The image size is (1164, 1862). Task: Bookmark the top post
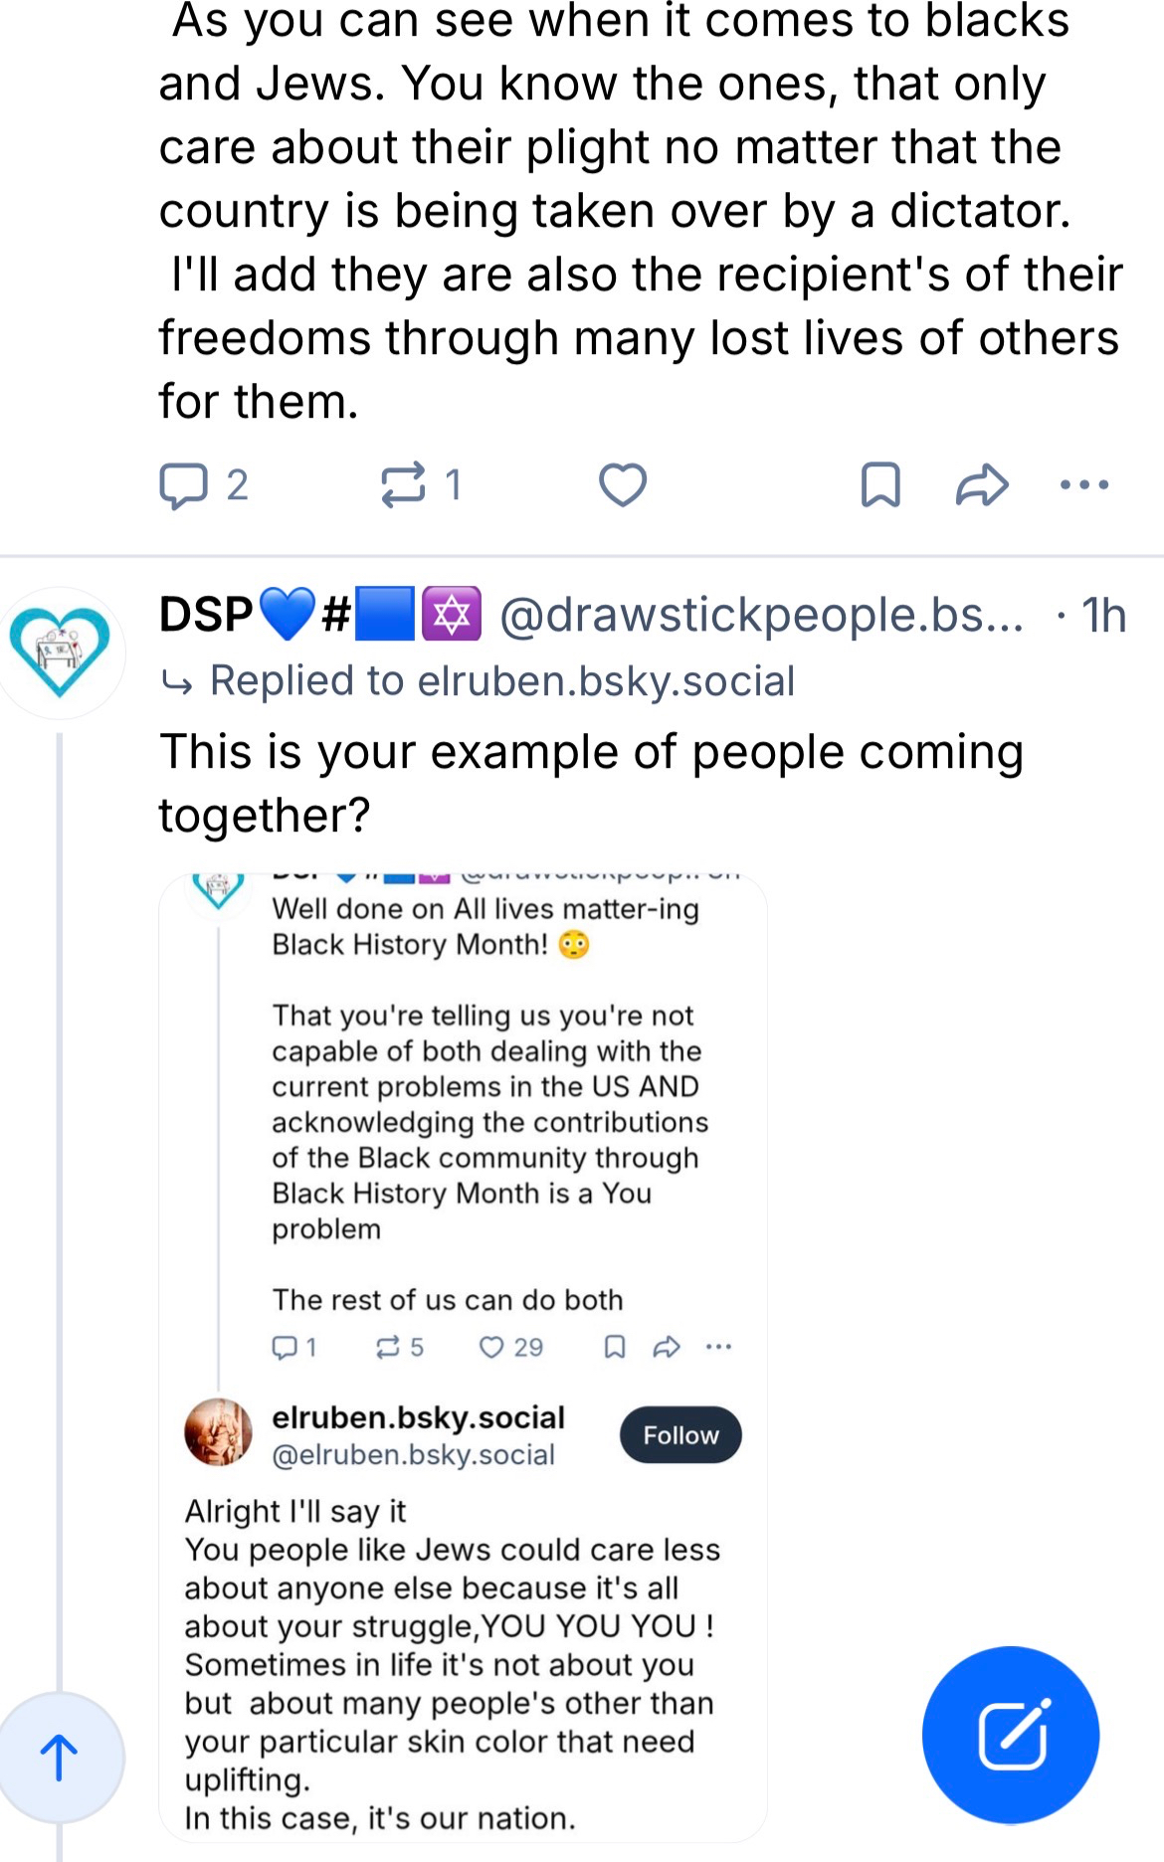[x=880, y=485]
